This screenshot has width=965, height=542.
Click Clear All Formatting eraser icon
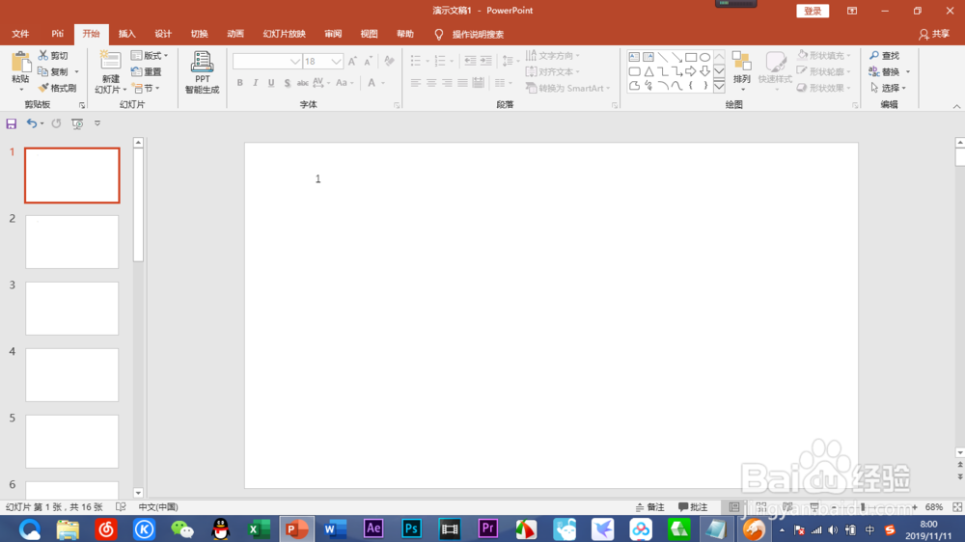(389, 61)
